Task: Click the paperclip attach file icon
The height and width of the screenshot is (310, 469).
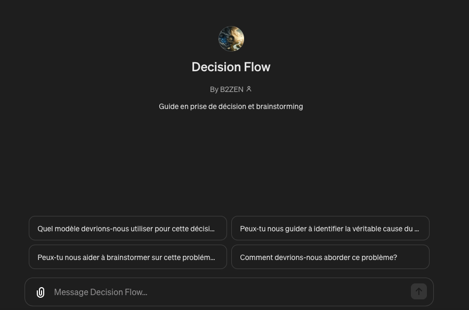Action: 41,292
